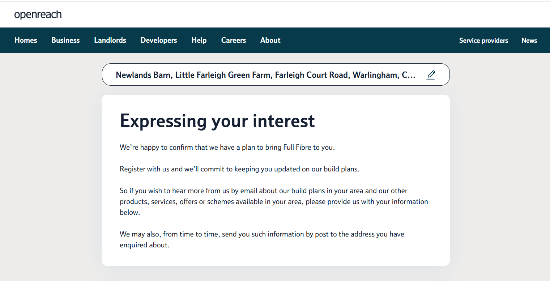Click the pencil edit address icon

[x=431, y=75]
